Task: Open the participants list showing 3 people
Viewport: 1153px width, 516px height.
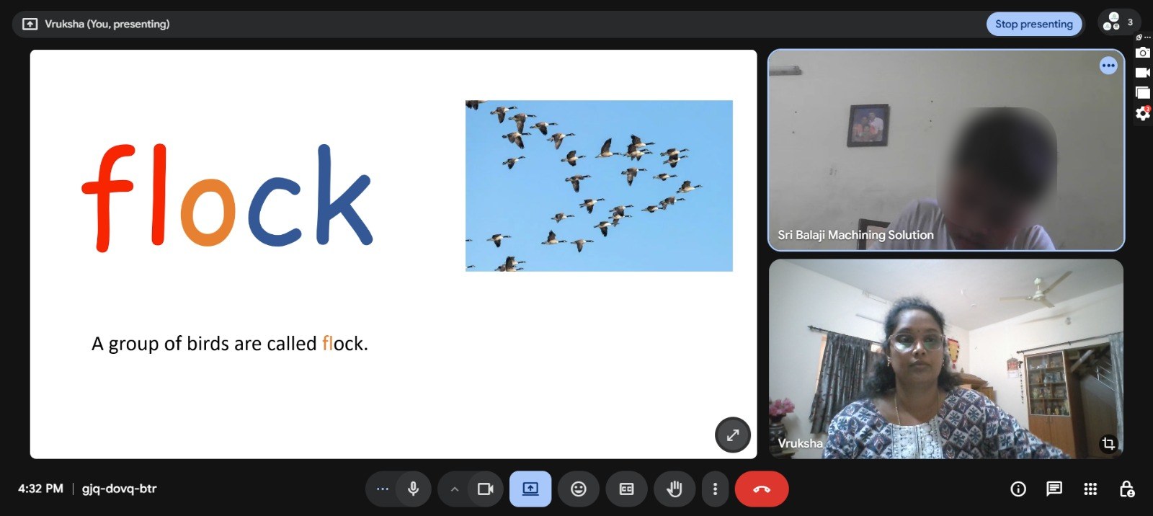Action: tap(1119, 22)
